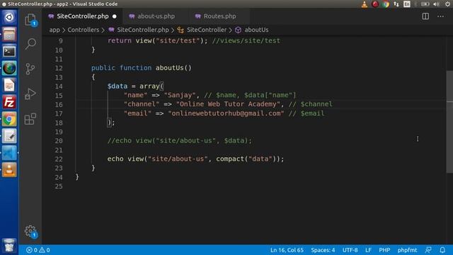
Task: Click the editor vertical scrollbar
Action: pos(449,121)
